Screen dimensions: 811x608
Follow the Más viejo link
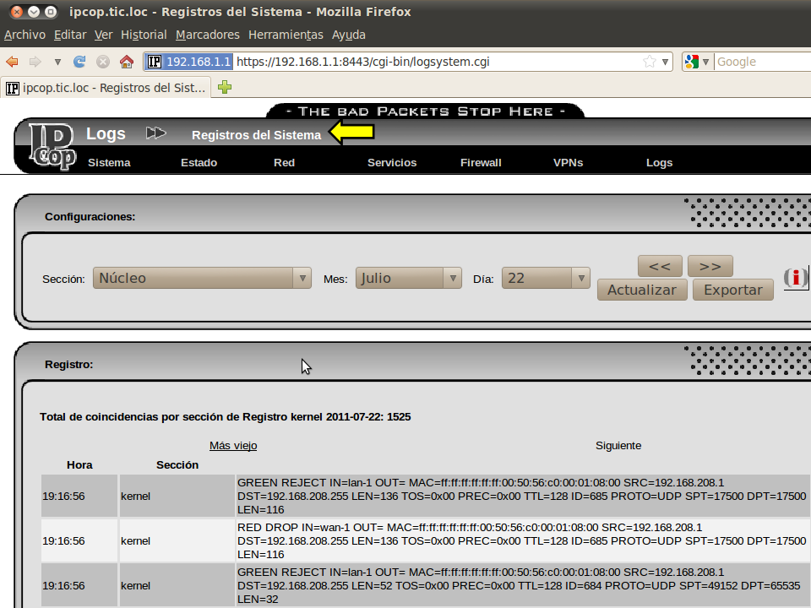click(x=233, y=445)
